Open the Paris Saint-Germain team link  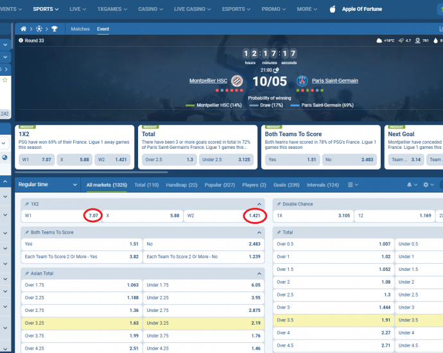(334, 81)
